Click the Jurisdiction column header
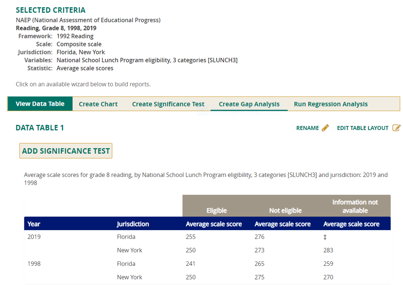This screenshot has height=285, width=403. point(133,224)
